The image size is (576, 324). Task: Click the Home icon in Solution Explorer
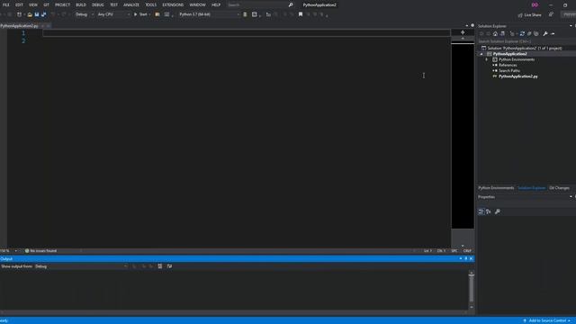495,34
